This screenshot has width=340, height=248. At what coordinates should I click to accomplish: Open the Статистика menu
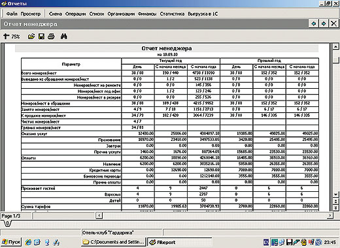tap(172, 14)
